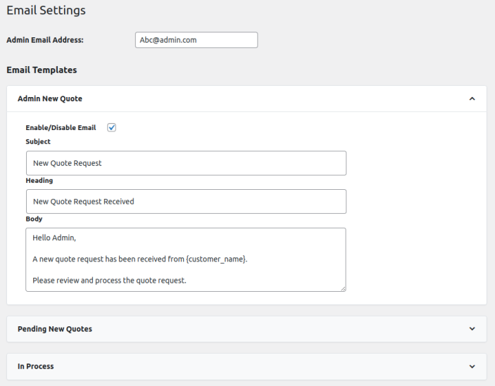Click the Enable/Disable Email label text
The width and height of the screenshot is (495, 386).
61,128
